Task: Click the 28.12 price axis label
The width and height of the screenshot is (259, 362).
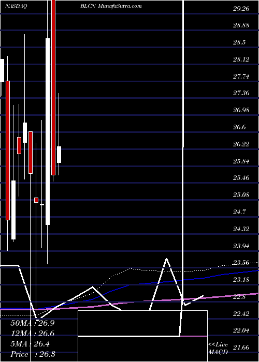Action: pyautogui.click(x=241, y=59)
